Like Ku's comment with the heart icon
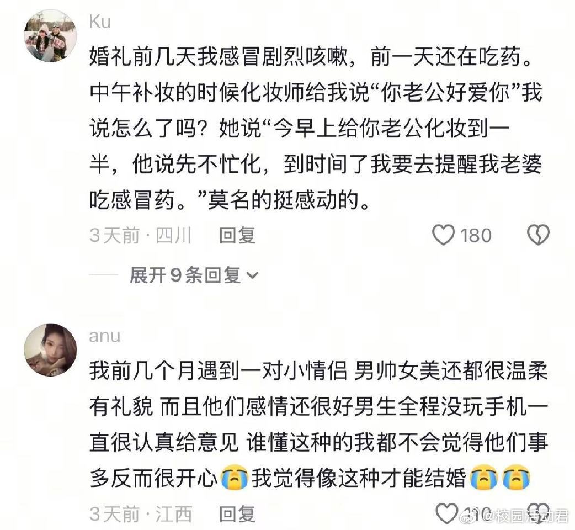 click(x=443, y=235)
